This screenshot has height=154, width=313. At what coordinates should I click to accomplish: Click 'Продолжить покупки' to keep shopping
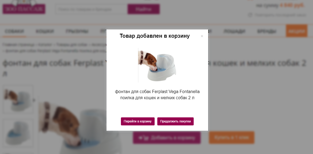175,121
